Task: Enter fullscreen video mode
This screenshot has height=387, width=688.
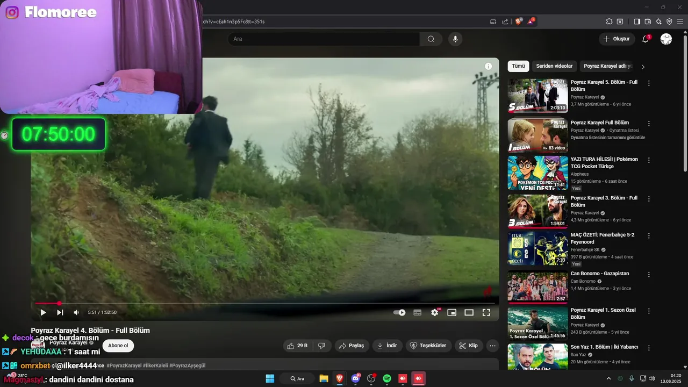Action: (x=486, y=312)
